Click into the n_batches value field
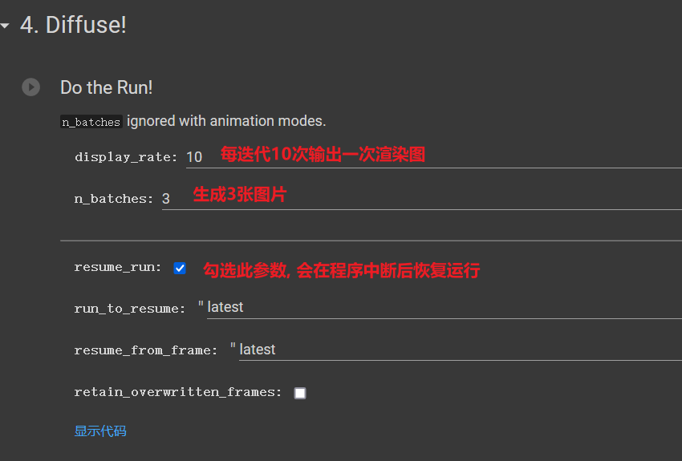 [421, 199]
